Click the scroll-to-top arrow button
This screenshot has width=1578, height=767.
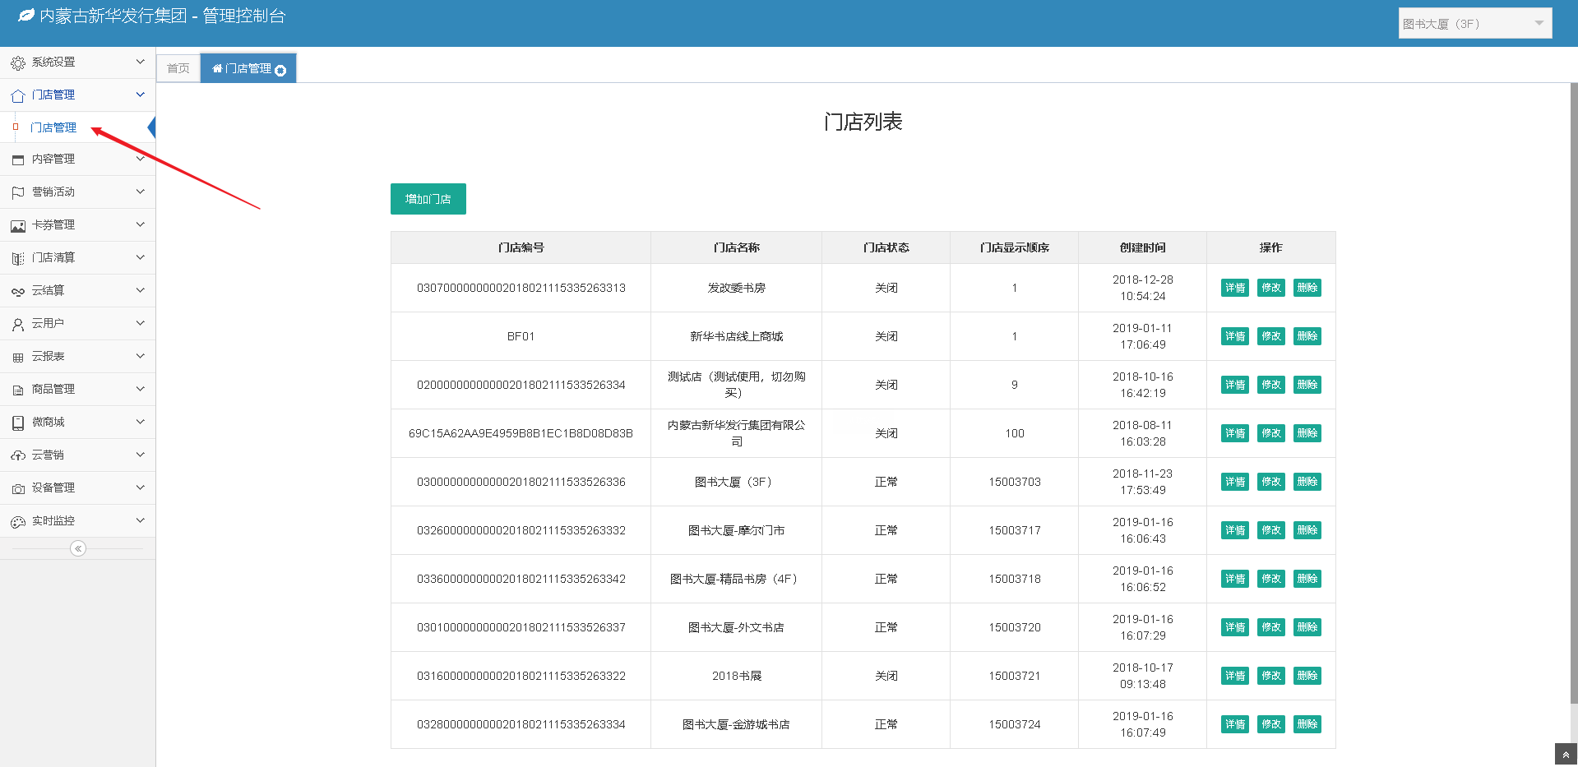[x=1565, y=755]
